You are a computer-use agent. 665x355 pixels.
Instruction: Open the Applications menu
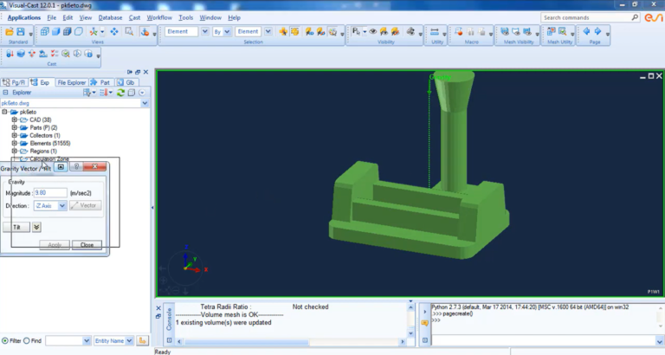point(23,18)
